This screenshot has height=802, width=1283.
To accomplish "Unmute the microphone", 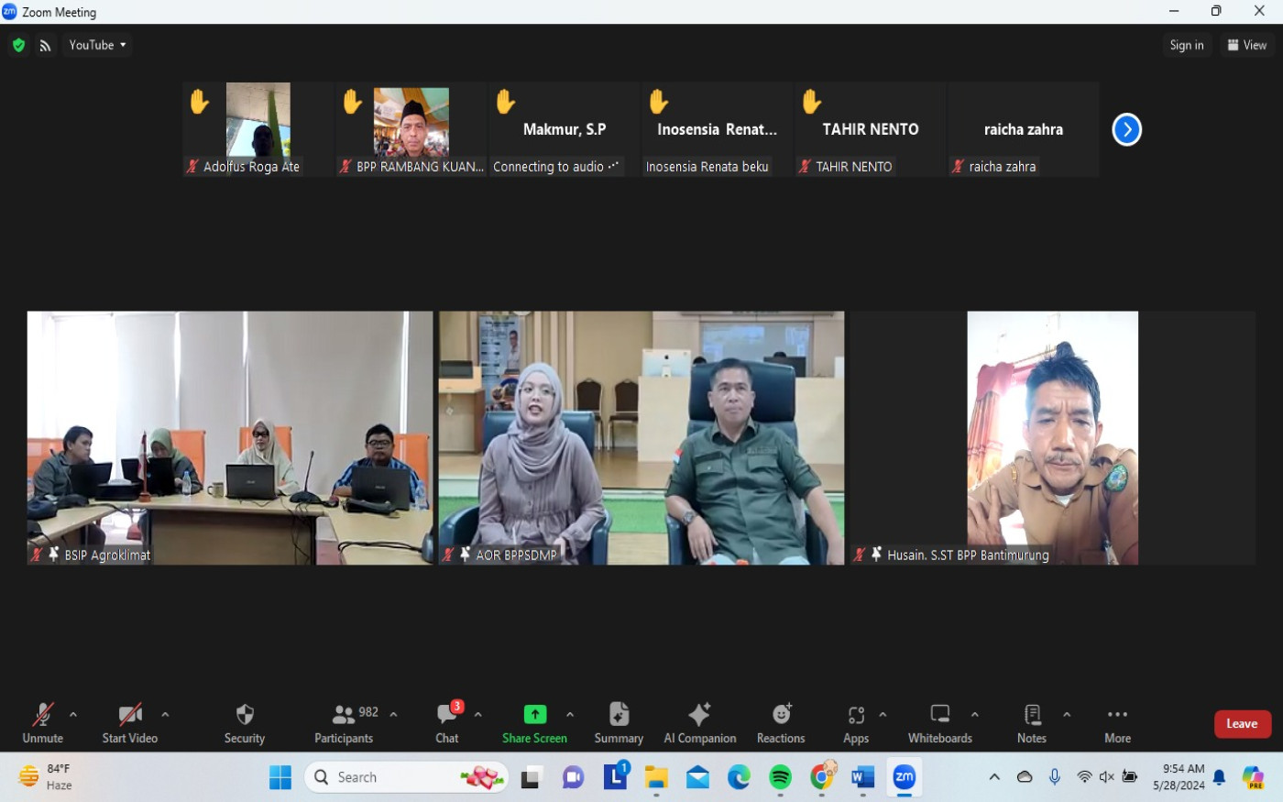I will click(42, 722).
